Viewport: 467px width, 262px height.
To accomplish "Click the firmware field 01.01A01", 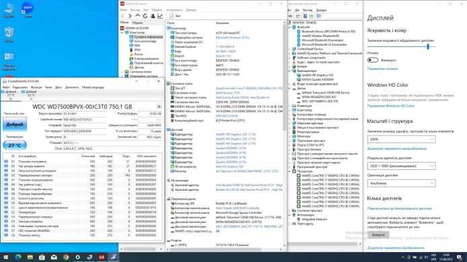I will pos(84,114).
